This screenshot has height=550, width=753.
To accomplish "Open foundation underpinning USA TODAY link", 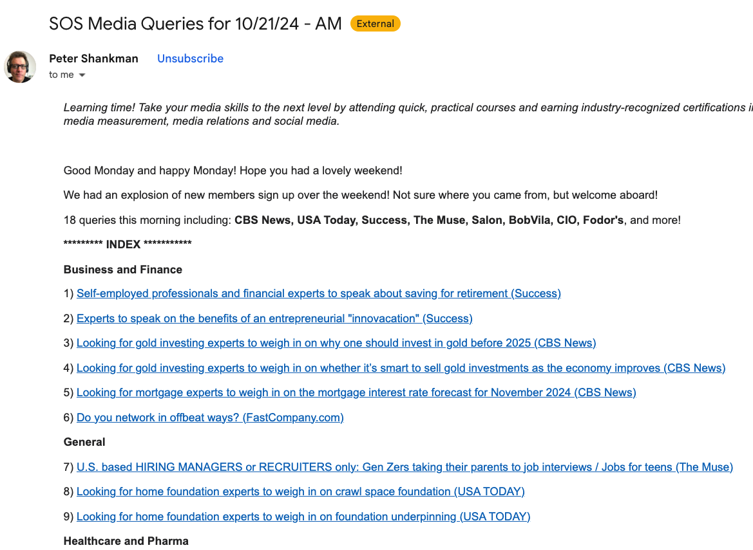I will point(303,517).
